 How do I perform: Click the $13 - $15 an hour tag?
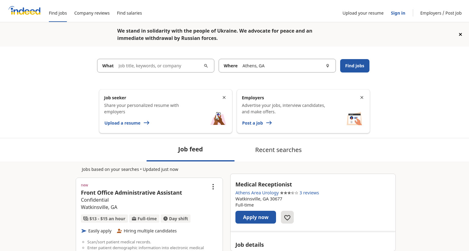[x=104, y=219]
